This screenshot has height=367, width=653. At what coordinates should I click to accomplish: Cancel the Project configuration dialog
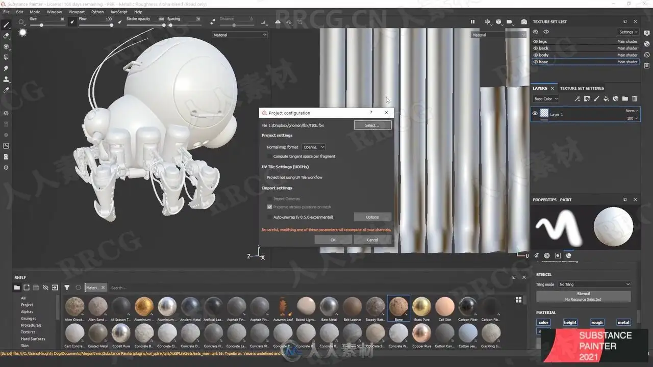coord(372,240)
